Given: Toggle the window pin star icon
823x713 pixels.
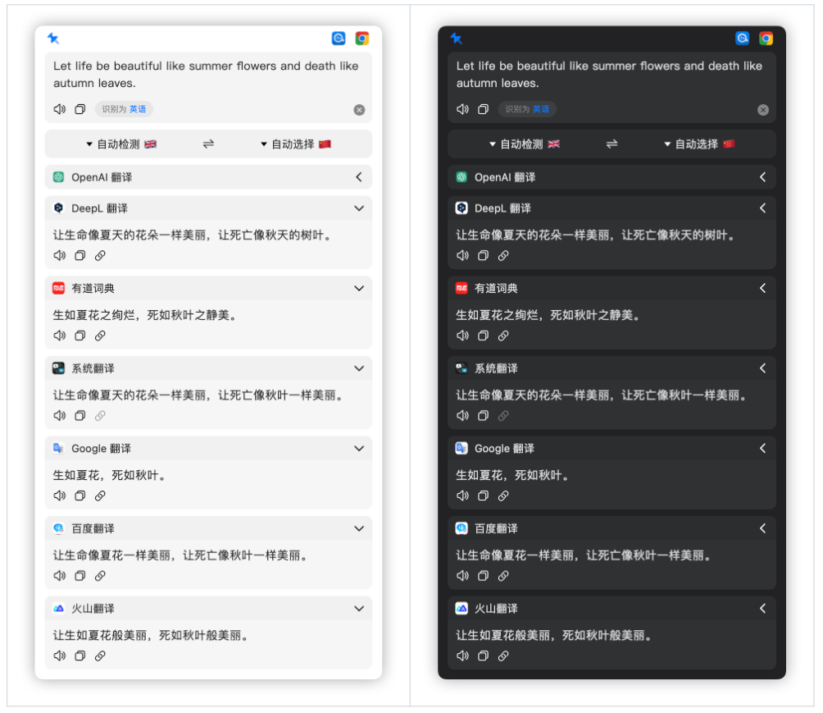Looking at the screenshot, I should point(52,38).
